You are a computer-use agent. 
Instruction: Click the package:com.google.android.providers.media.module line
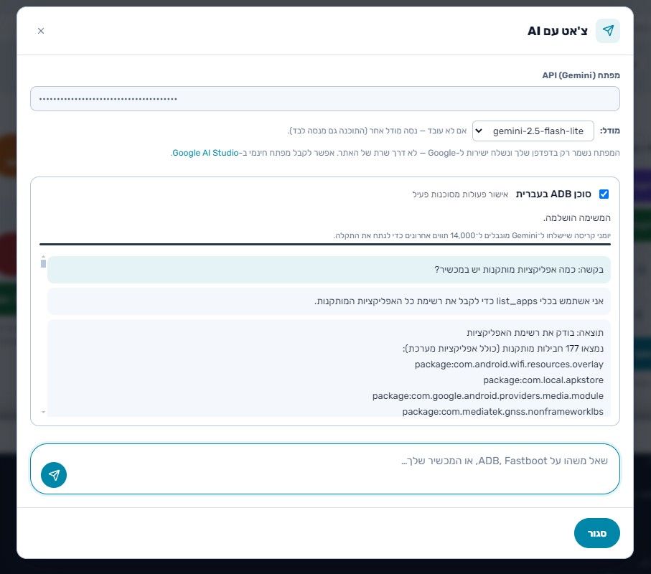click(x=488, y=396)
